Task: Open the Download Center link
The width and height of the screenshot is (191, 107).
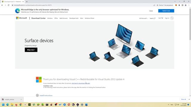Action: coord(38,18)
